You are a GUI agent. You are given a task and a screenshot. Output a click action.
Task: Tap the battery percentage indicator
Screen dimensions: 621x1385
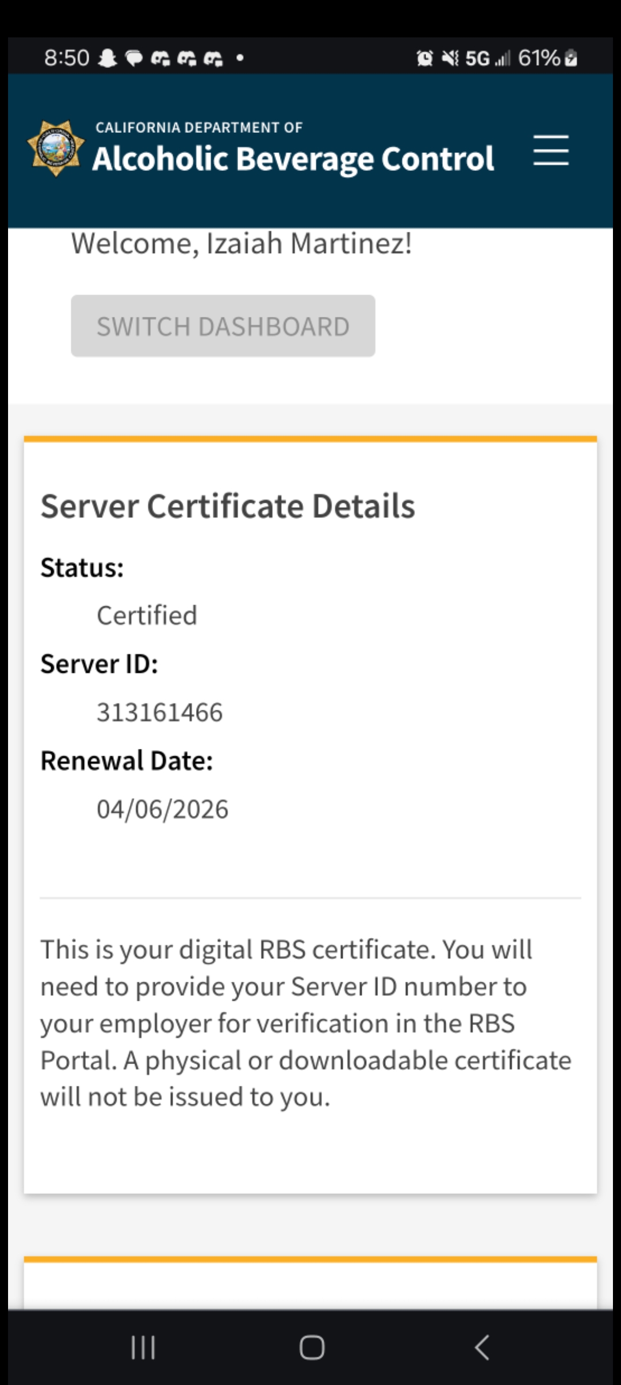[x=547, y=58]
